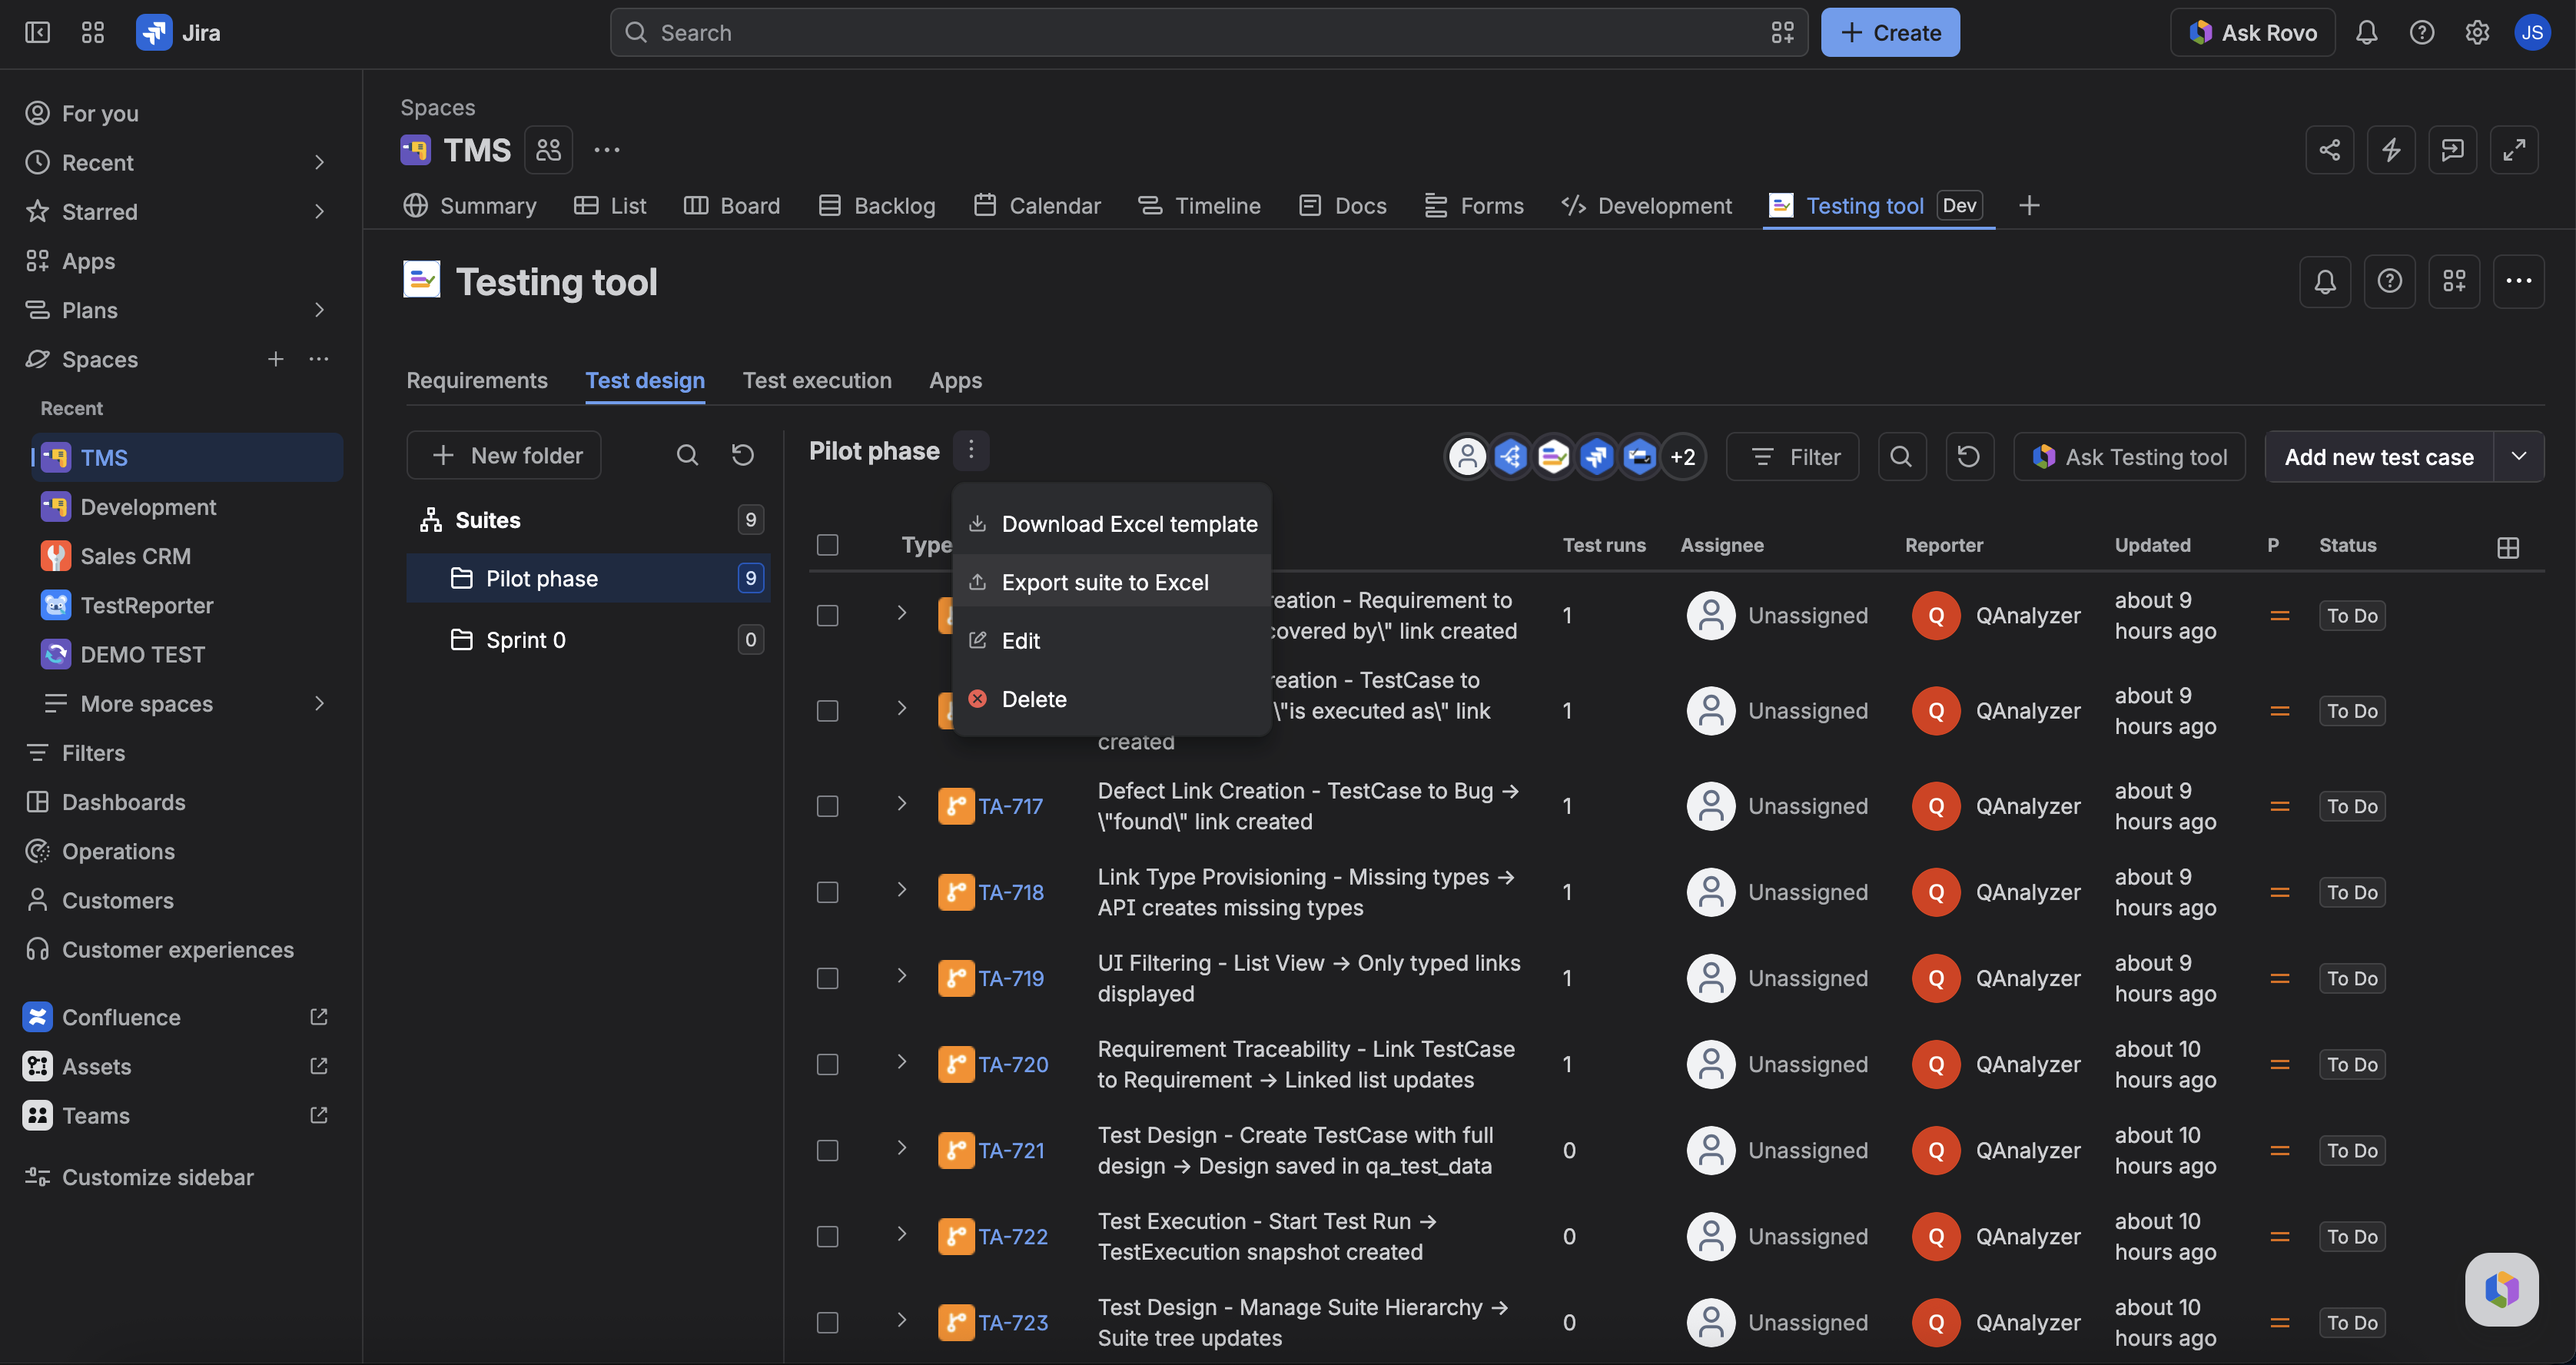Open Jira notifications bell in top bar
This screenshot has width=2576, height=1365.
2366,33
